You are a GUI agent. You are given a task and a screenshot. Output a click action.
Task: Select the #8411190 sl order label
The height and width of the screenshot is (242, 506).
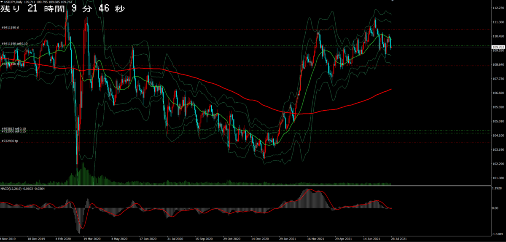point(11,27)
